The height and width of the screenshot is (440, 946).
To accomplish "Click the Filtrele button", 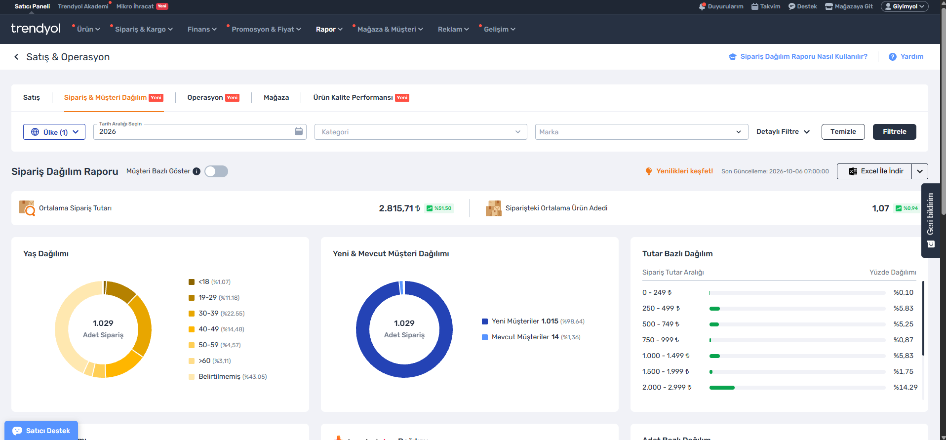I will click(894, 132).
